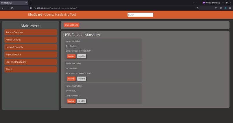Click the shield tracking protection icon
The height and width of the screenshot is (123, 233).
click(31, 8)
